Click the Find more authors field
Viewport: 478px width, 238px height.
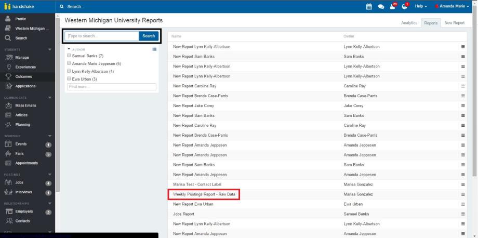coord(112,87)
